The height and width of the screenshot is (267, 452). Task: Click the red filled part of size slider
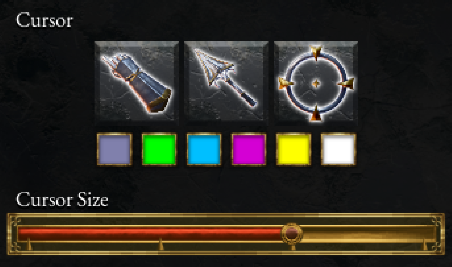tap(150, 234)
